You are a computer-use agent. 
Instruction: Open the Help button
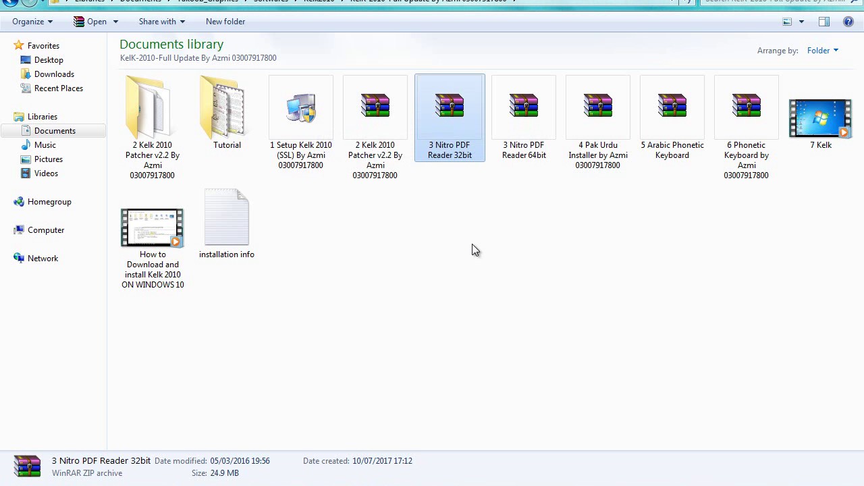point(848,22)
